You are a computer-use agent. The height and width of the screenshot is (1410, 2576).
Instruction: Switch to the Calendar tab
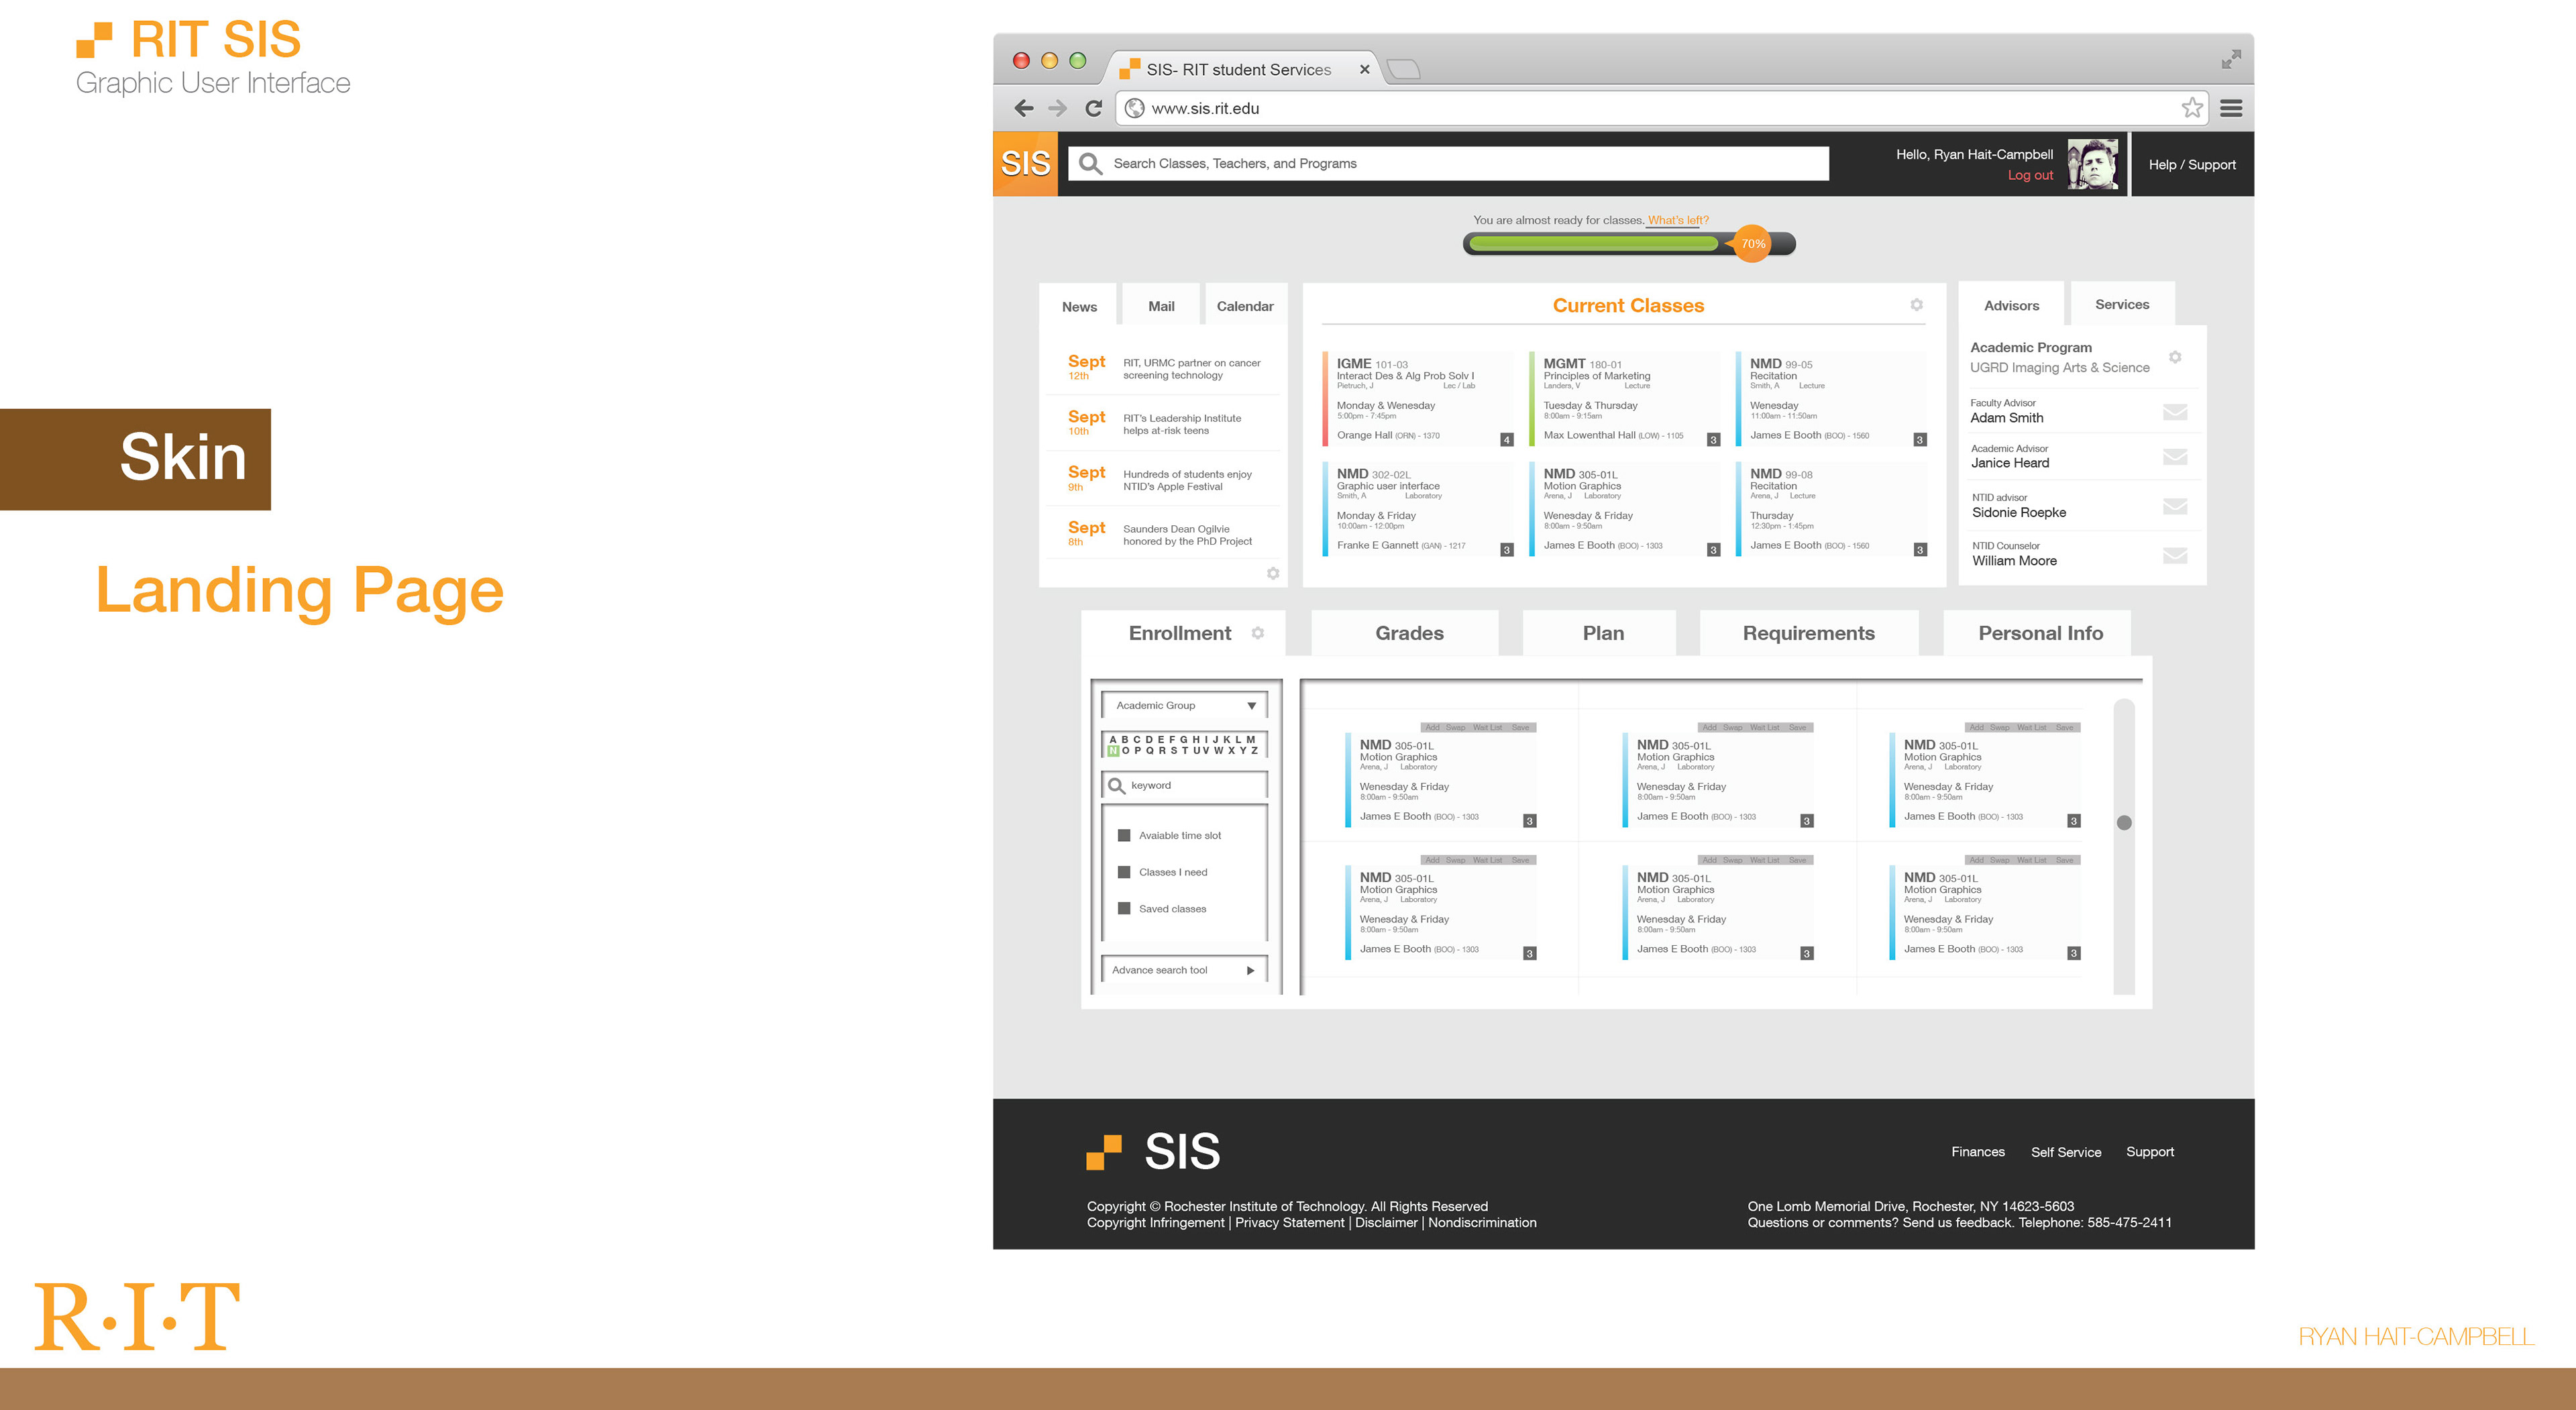[x=1244, y=307]
